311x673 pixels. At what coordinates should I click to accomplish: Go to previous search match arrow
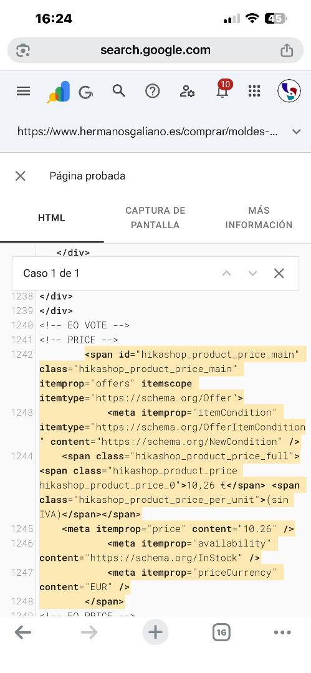click(x=227, y=274)
